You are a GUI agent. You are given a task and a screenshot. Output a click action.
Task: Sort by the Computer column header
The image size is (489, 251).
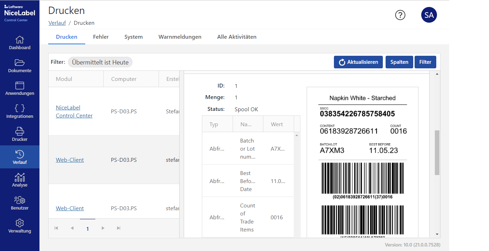click(131, 79)
